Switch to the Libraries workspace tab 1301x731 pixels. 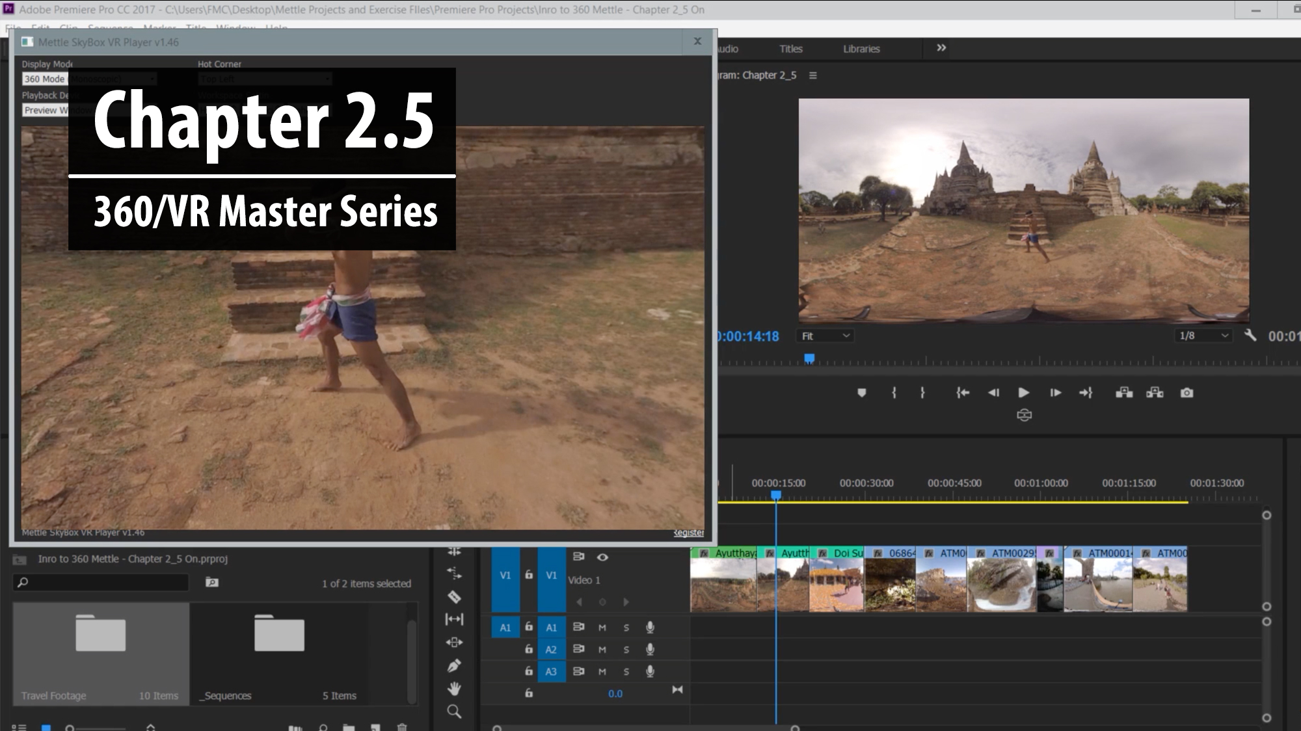point(861,49)
